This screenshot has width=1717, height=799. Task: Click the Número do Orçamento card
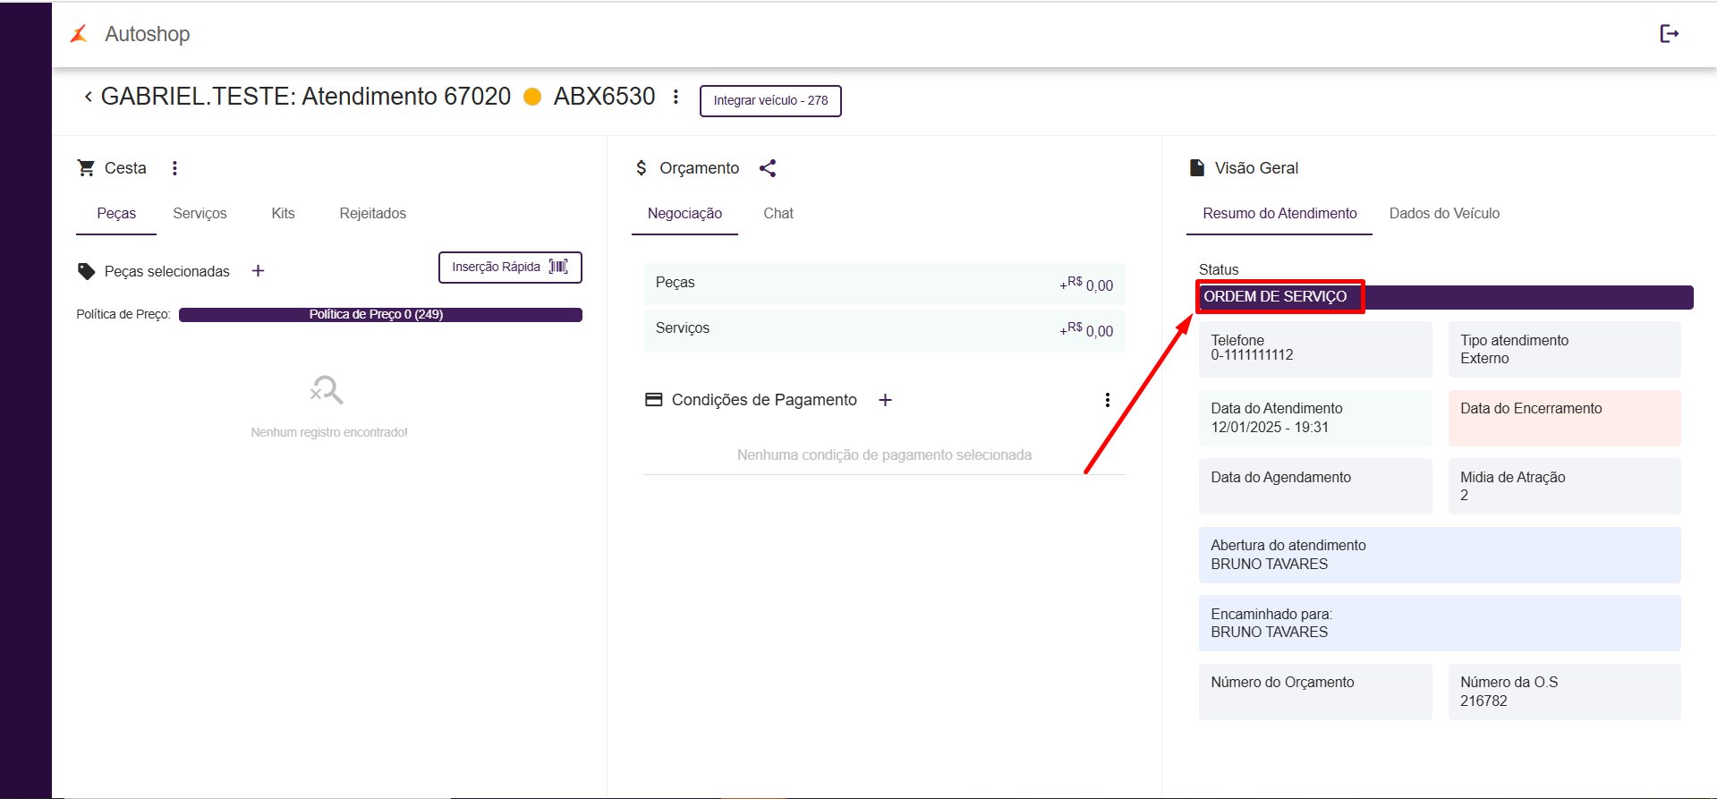(x=1315, y=692)
